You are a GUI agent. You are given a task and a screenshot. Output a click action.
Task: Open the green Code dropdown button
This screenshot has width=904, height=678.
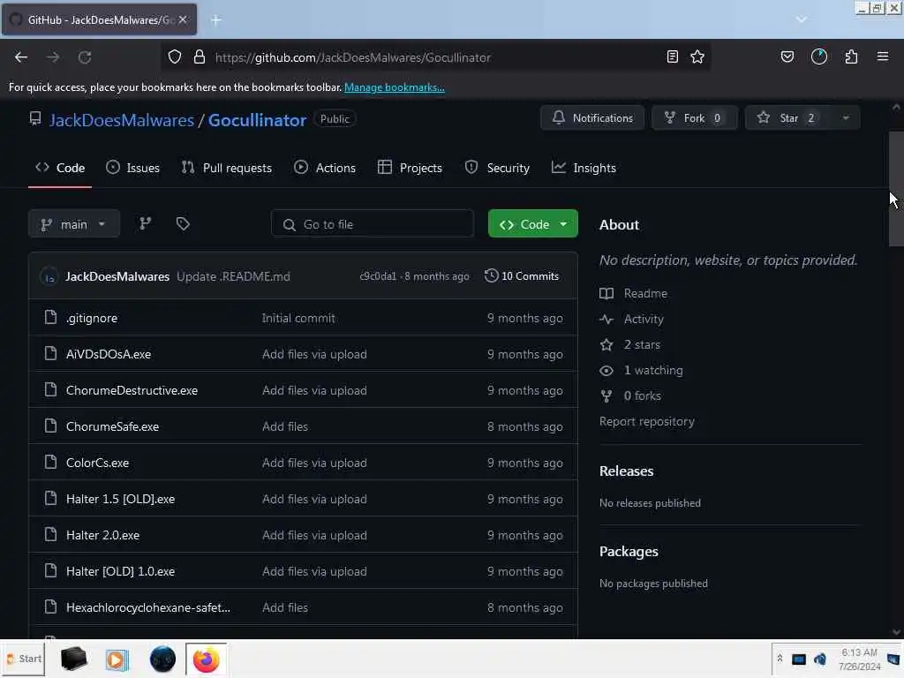point(532,223)
